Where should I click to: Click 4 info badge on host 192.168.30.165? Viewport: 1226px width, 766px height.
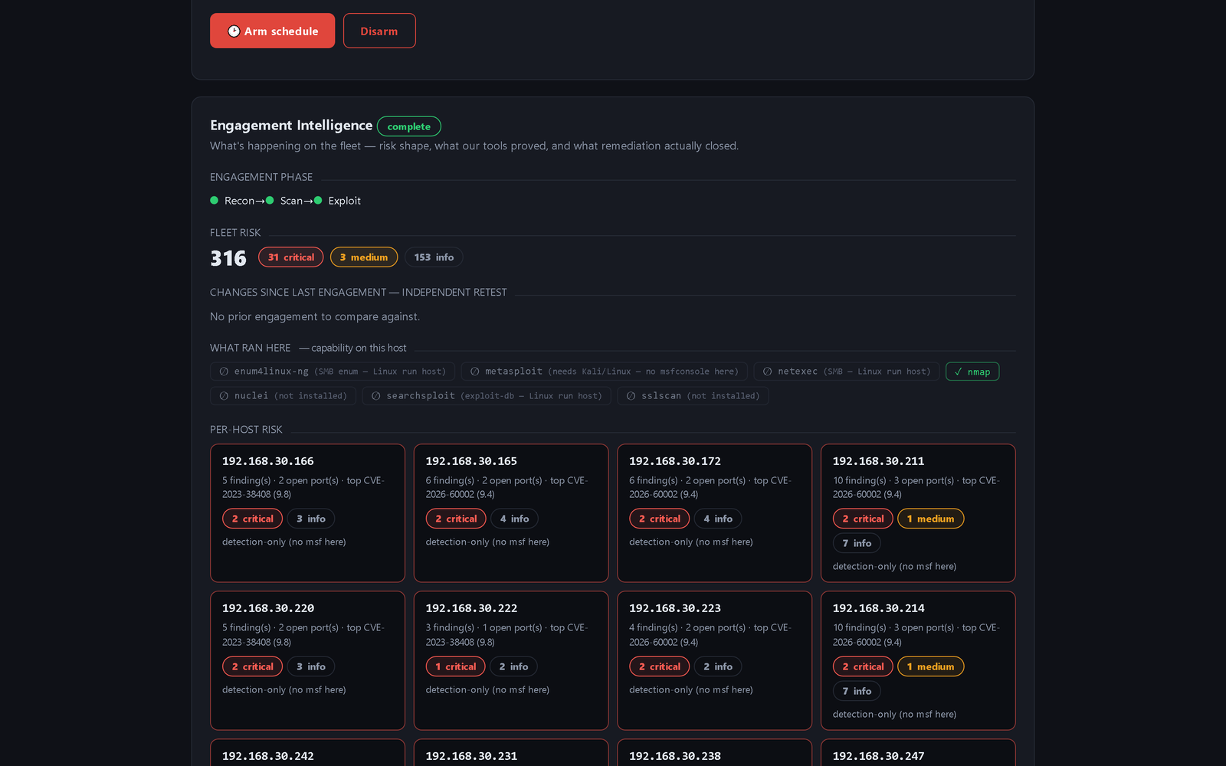tap(514, 519)
